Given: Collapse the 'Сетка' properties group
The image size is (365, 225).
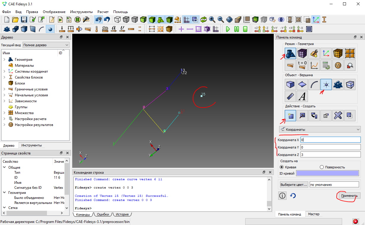Looking at the screenshot, I should tap(4, 208).
